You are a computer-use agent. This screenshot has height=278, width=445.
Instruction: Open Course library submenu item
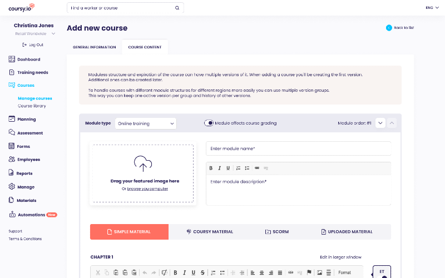32,106
